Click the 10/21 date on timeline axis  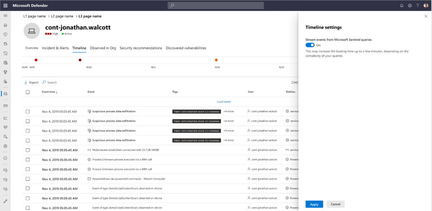coord(281,67)
